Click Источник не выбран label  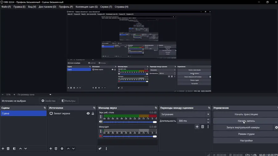(14, 101)
